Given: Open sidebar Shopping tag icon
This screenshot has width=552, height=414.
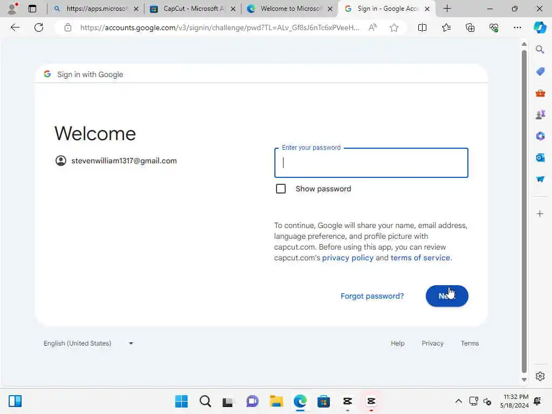Looking at the screenshot, I should coord(540,72).
